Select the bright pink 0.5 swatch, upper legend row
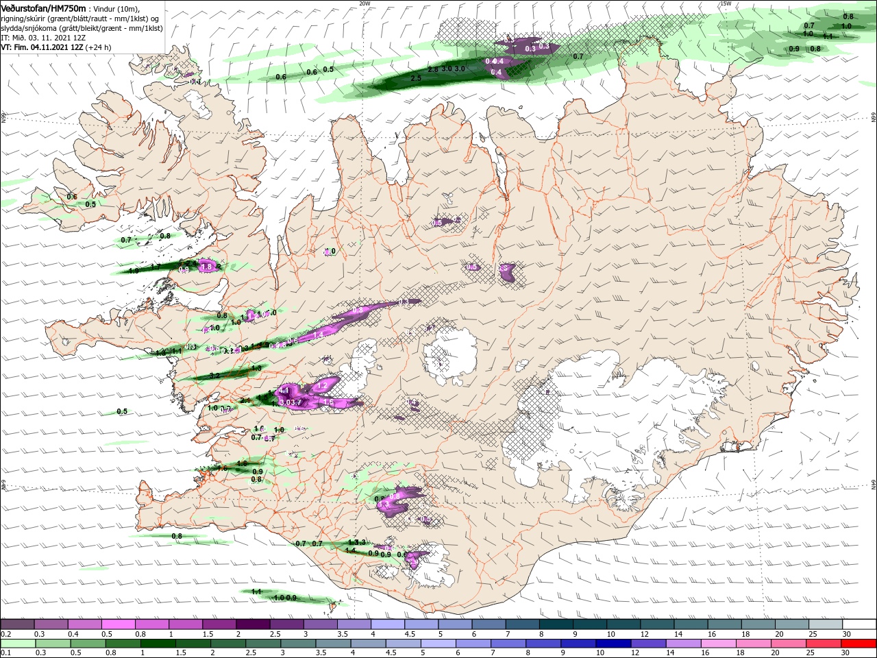Screen dimensions: 877x658 (118, 624)
